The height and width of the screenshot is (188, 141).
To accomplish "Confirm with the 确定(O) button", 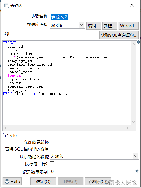I will click(43, 181).
